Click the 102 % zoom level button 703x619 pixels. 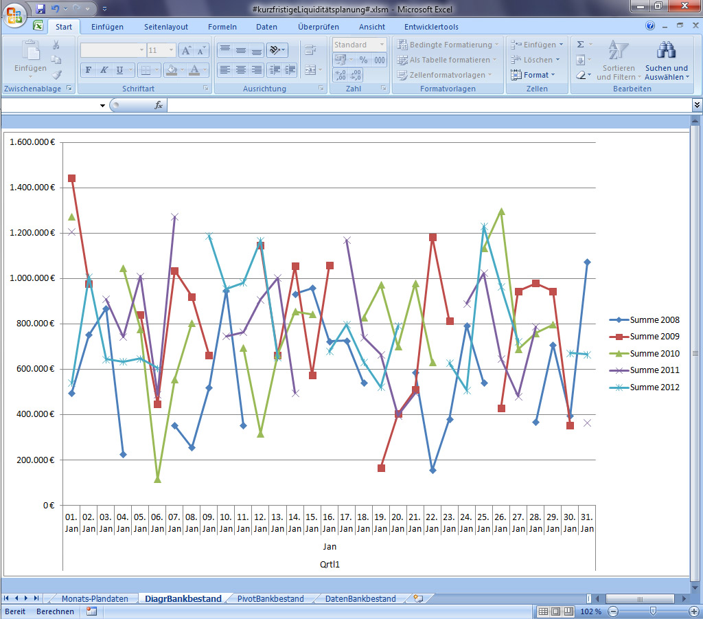click(591, 611)
